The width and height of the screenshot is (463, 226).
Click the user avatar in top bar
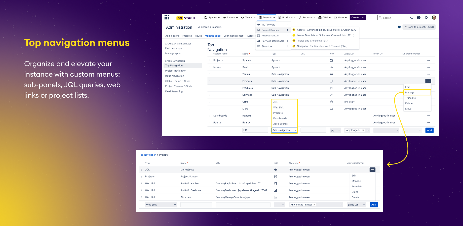434,18
